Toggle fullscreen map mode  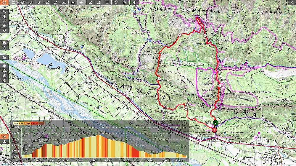pyautogui.click(x=4, y=2)
